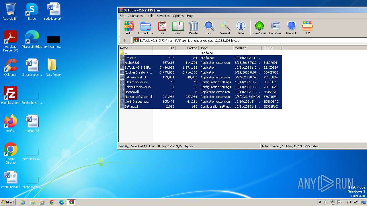The height and width of the screenshot is (206, 367).
Task: Click the Protect shield icon
Action: 291,28
